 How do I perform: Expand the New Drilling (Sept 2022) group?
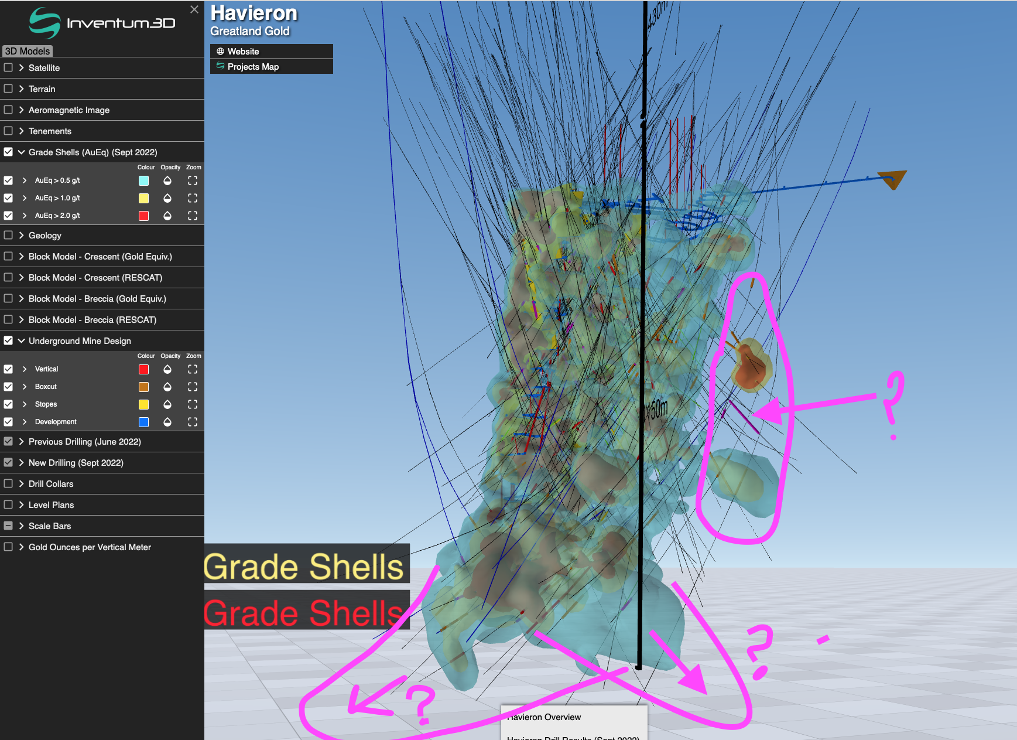coord(21,462)
